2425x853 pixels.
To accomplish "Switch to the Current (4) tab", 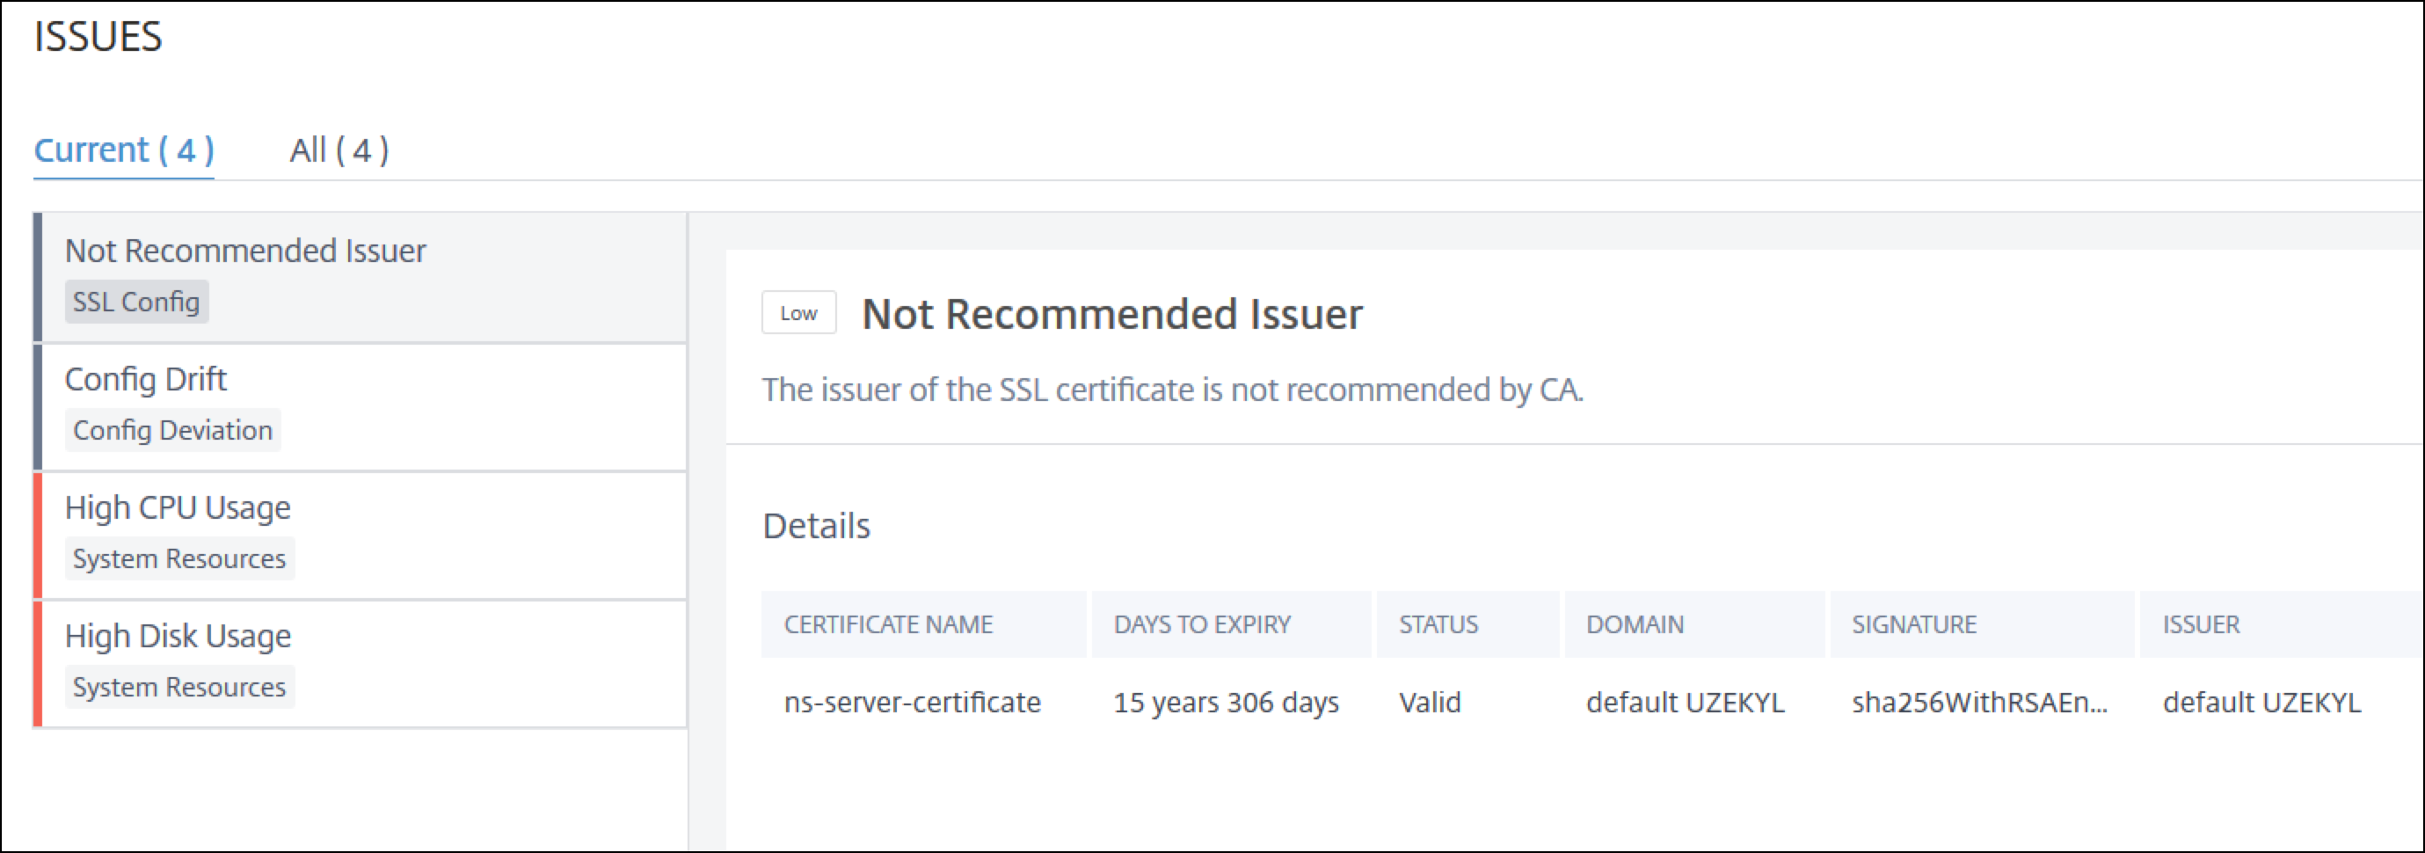I will tap(124, 149).
